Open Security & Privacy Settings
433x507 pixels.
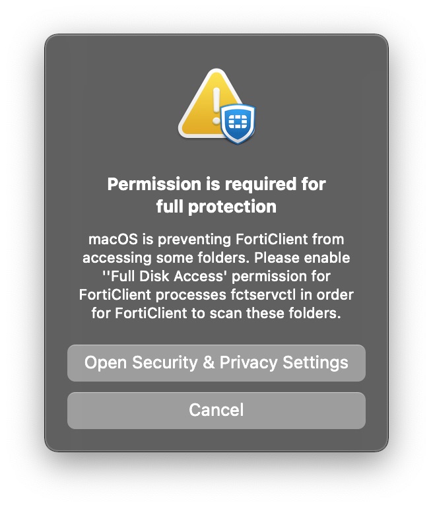point(216,363)
